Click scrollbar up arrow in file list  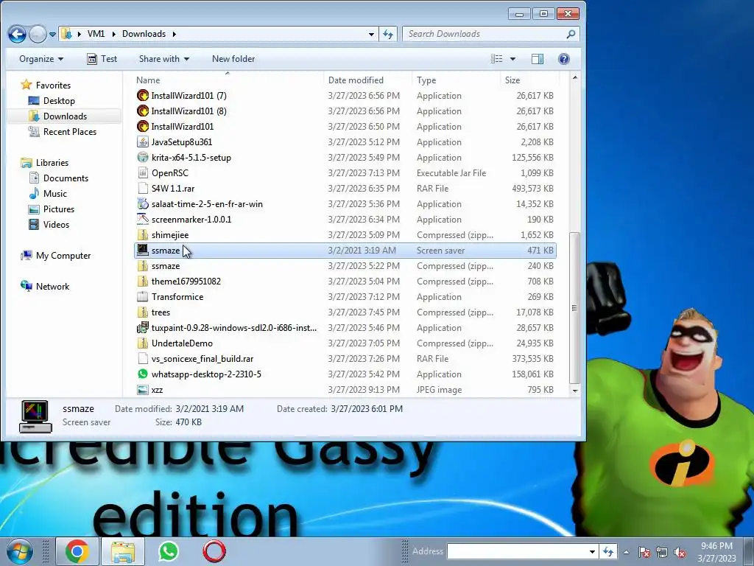point(574,77)
